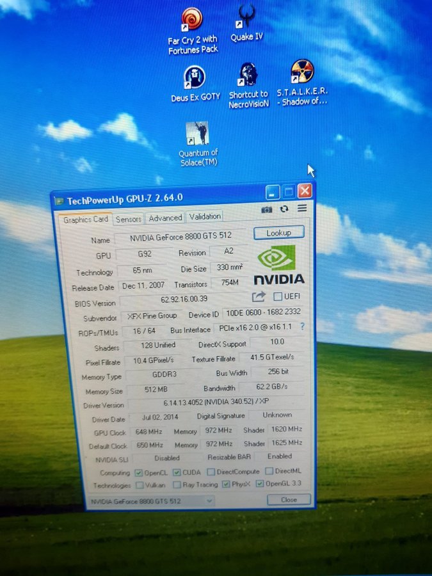Viewport: 432px width, 576px height.
Task: Click the Shaders value 128 Unified
Action: point(158,345)
